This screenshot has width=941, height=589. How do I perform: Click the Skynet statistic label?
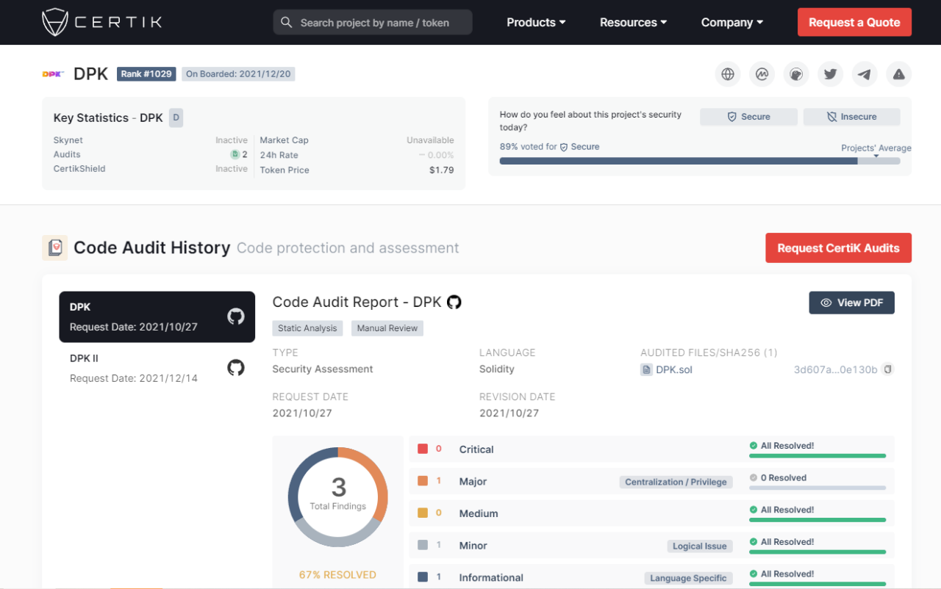click(x=68, y=140)
